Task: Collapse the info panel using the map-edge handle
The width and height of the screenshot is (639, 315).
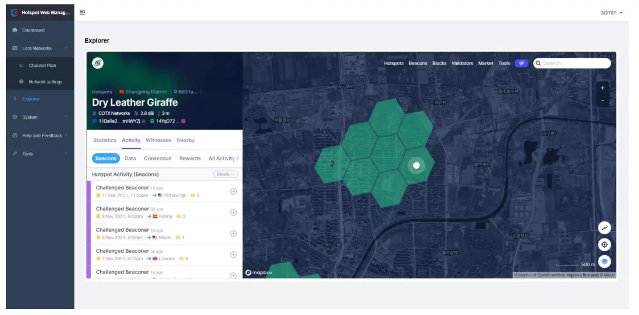Action: pos(245,98)
